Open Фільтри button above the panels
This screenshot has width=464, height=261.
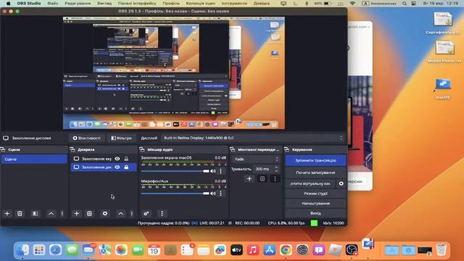coord(121,138)
